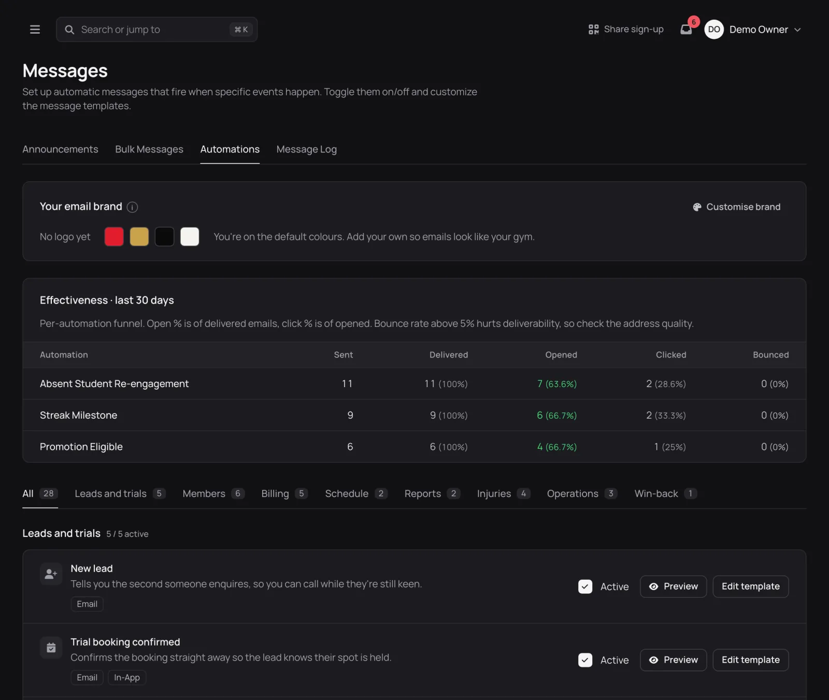Select the All automations filter
829x700 pixels.
(40, 494)
